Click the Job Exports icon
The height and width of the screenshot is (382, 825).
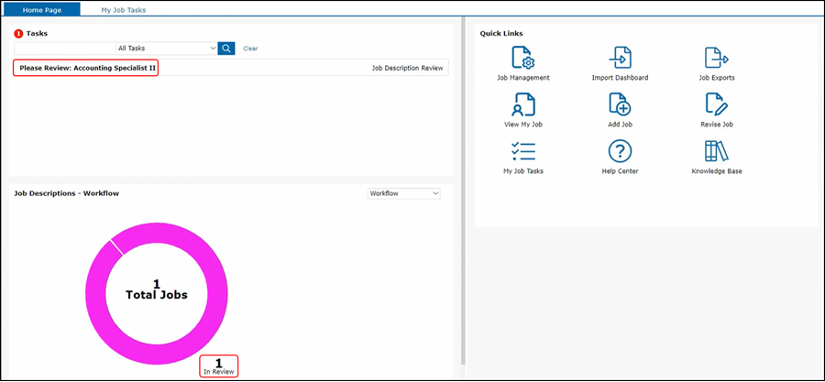coord(716,58)
